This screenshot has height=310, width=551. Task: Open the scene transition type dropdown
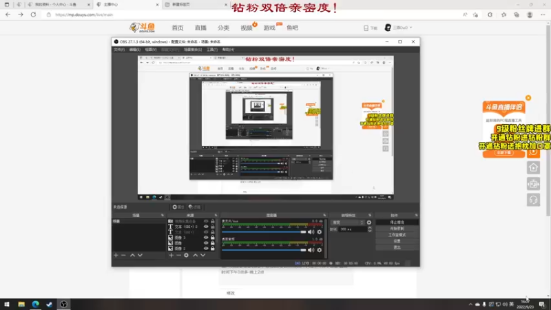point(348,223)
